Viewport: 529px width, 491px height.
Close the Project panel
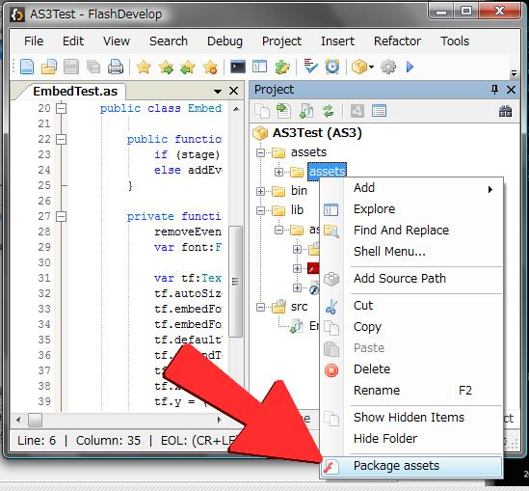click(511, 90)
